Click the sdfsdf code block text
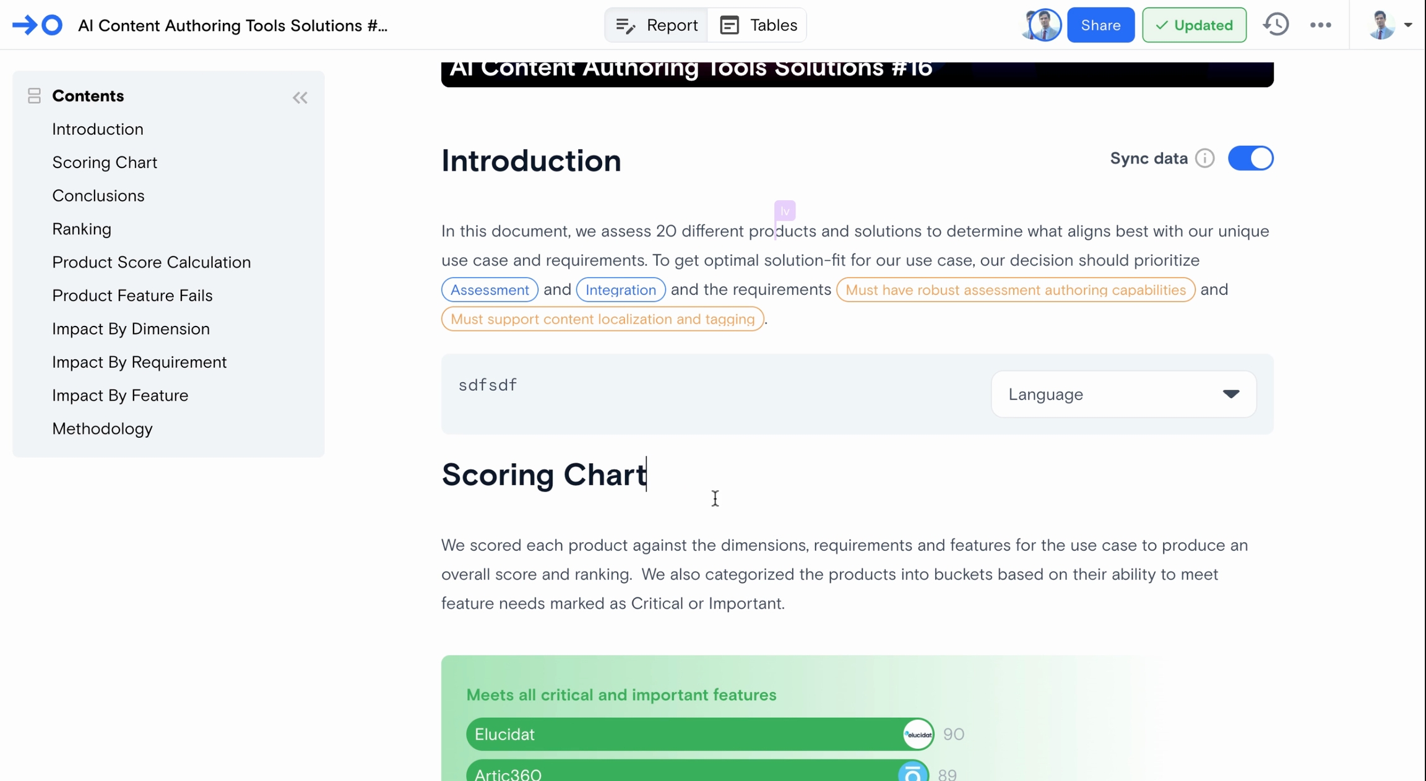The image size is (1426, 781). coord(488,385)
